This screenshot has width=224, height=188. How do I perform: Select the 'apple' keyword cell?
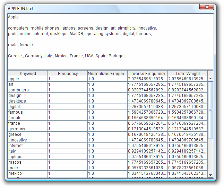coord(28,80)
